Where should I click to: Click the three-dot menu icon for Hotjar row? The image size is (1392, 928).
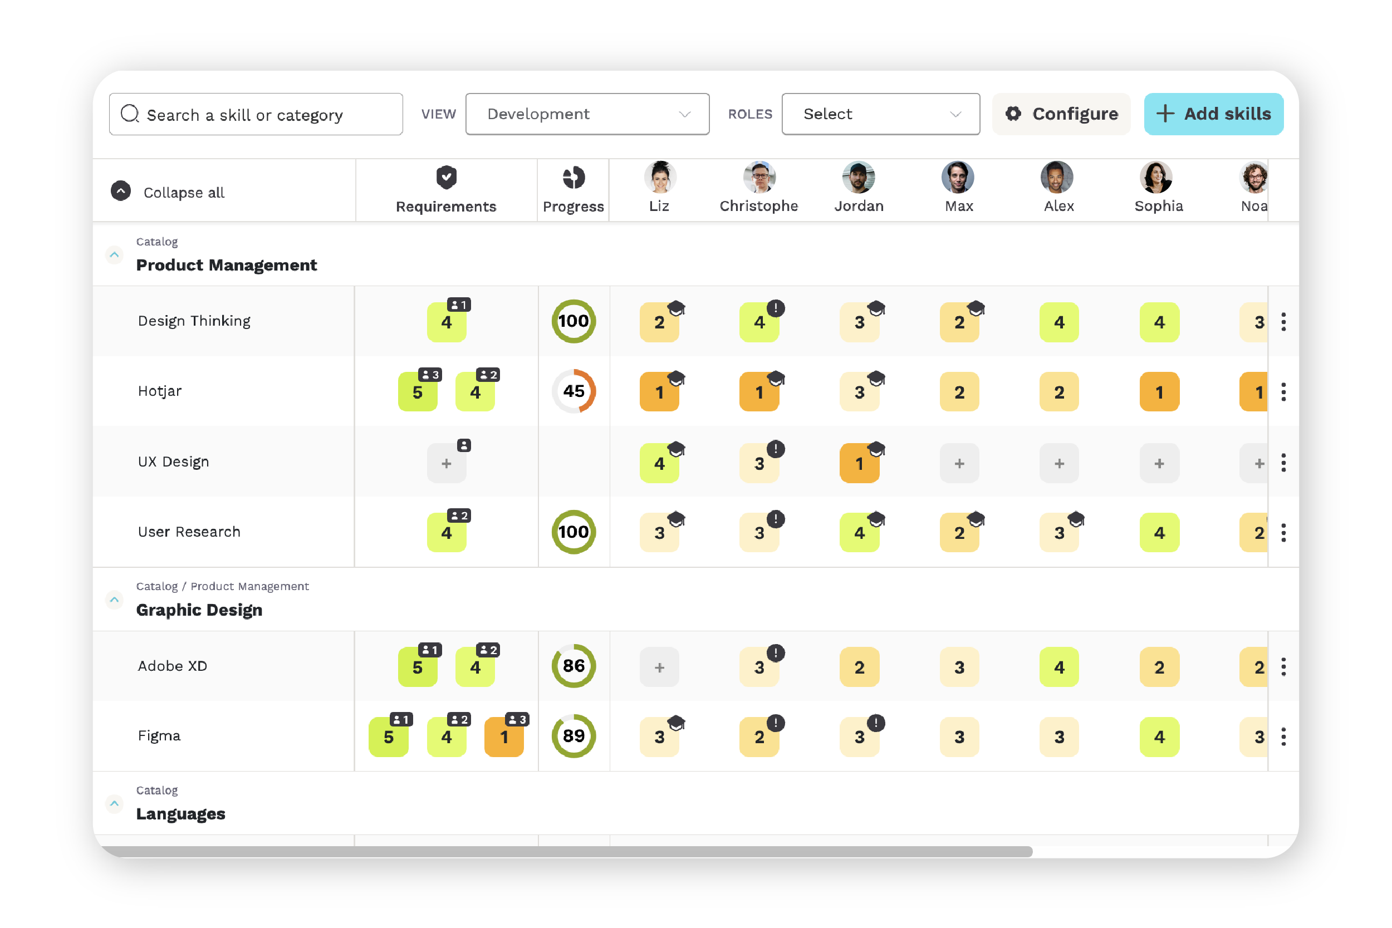pos(1287,390)
